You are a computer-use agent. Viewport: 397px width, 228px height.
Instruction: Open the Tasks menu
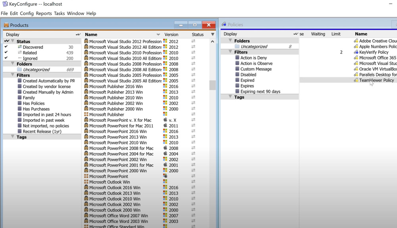pyautogui.click(x=59, y=13)
